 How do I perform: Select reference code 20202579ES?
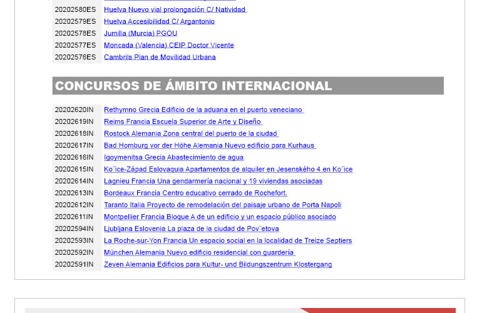(x=75, y=21)
